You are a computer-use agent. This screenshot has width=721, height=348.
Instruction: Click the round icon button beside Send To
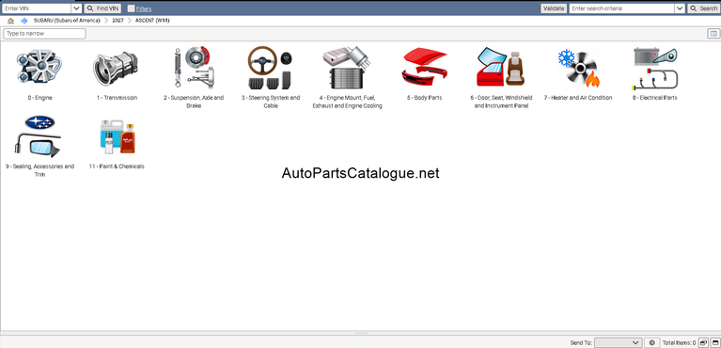pos(651,342)
